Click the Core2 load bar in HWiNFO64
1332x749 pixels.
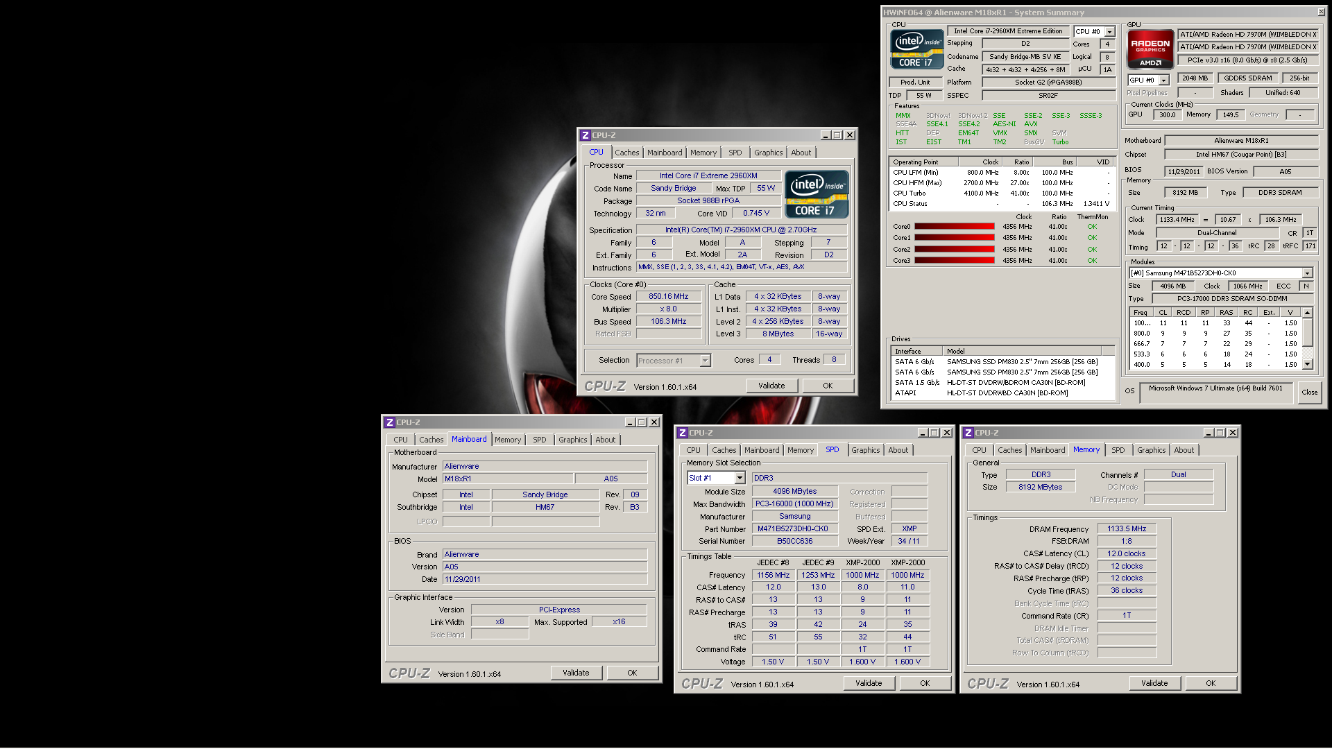(x=954, y=250)
